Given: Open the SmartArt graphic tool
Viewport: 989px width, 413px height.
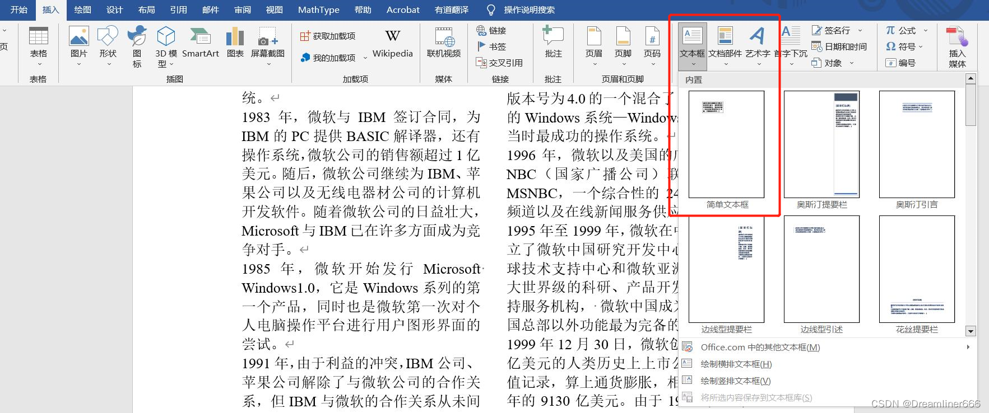Looking at the screenshot, I should click(201, 43).
